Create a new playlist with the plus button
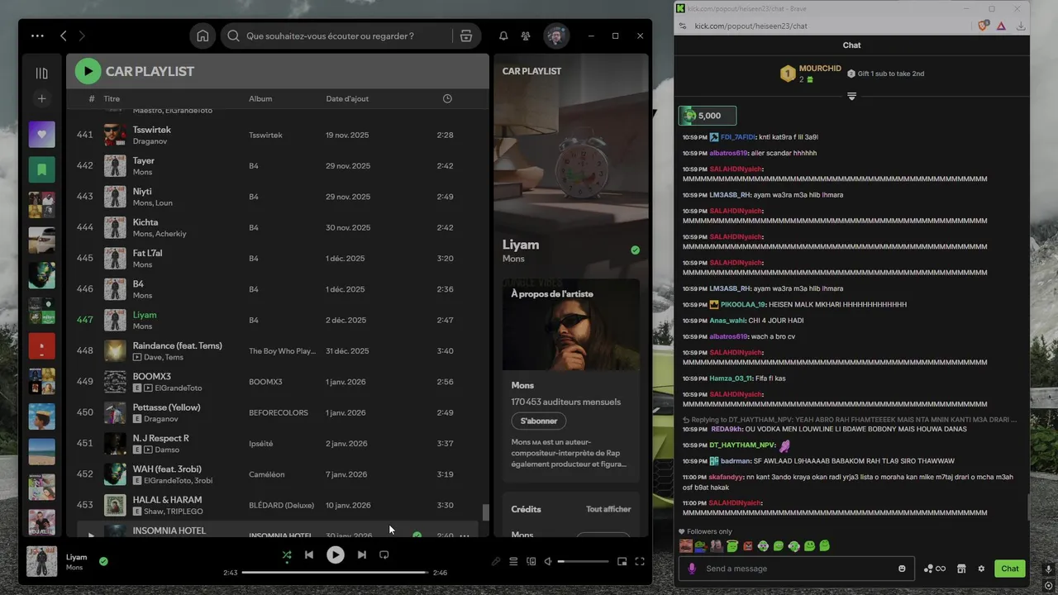1058x595 pixels. (x=42, y=98)
